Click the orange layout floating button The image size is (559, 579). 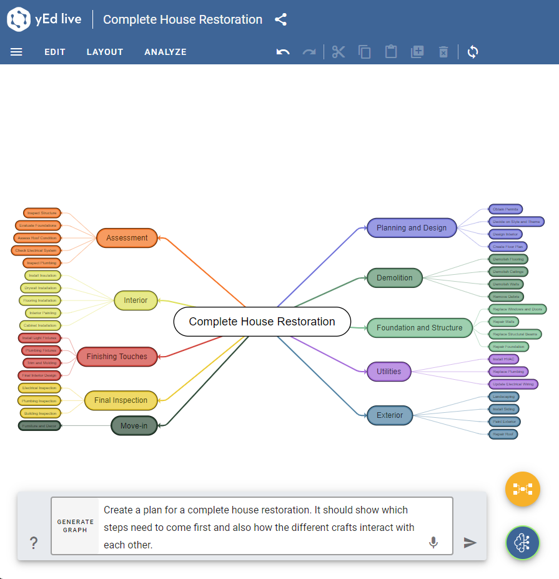click(x=523, y=489)
